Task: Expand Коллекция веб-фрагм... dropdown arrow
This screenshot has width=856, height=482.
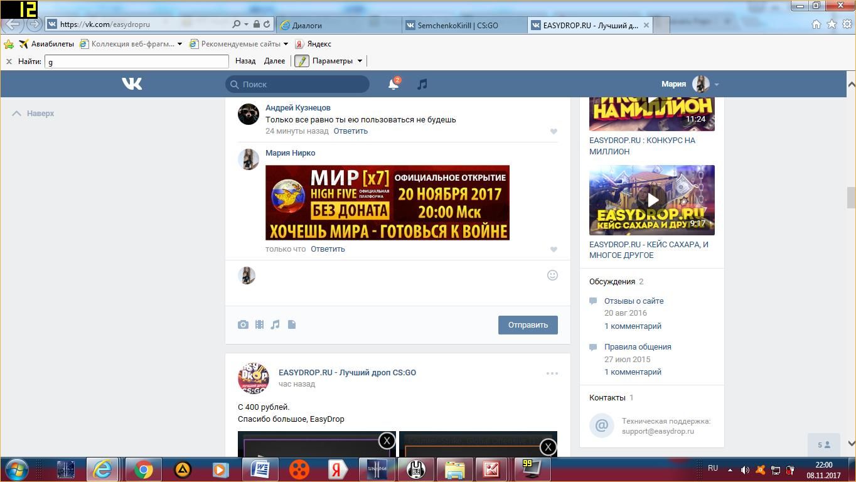Action: 179,44
